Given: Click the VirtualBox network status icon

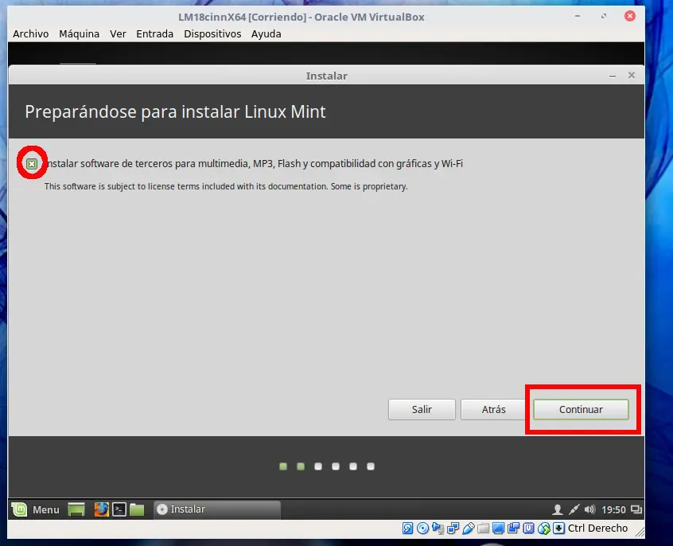Looking at the screenshot, I should click(x=453, y=528).
